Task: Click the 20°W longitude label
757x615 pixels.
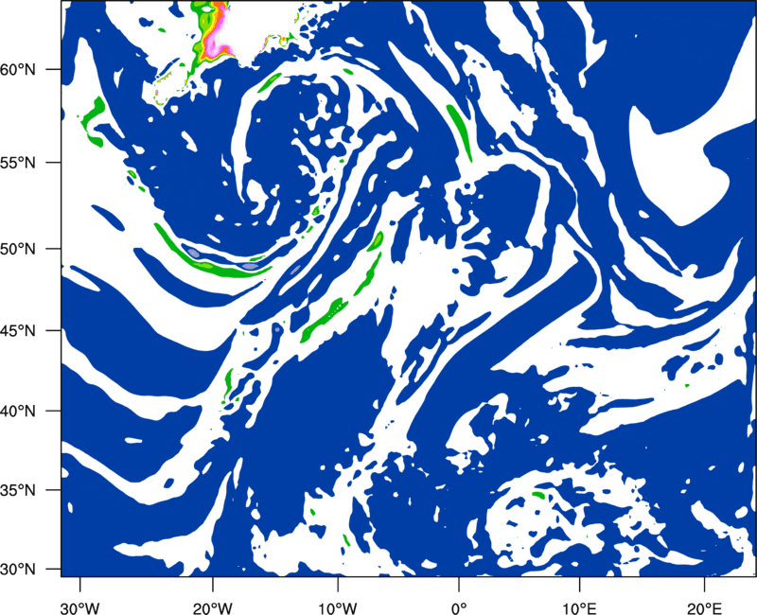Action: coord(213,608)
